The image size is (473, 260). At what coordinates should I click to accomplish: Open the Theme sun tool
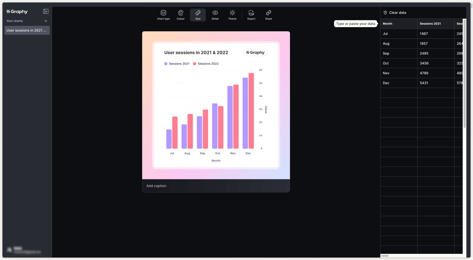click(x=232, y=15)
